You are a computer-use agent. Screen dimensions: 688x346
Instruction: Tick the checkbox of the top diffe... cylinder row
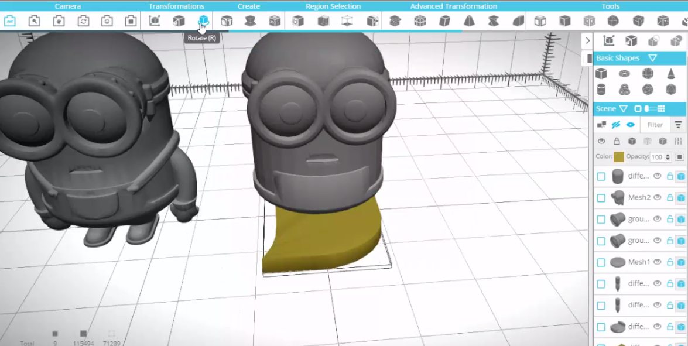click(x=601, y=176)
